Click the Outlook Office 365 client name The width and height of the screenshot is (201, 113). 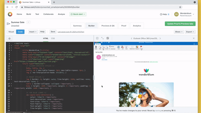click(x=146, y=38)
